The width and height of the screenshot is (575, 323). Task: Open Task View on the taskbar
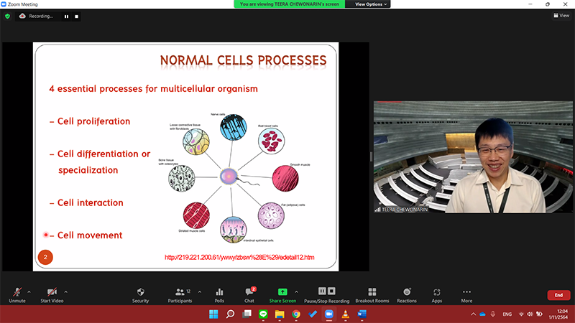tap(247, 314)
